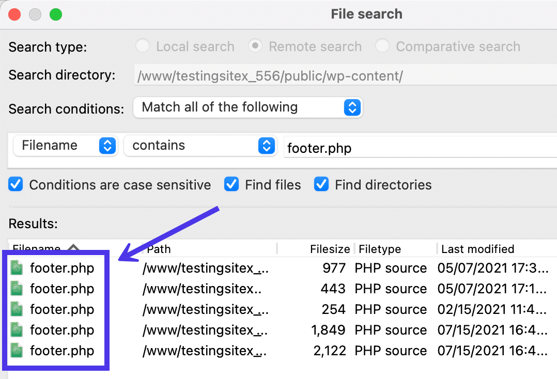This screenshot has height=379, width=557.
Task: Select the Comparative search radio button
Action: (382, 46)
